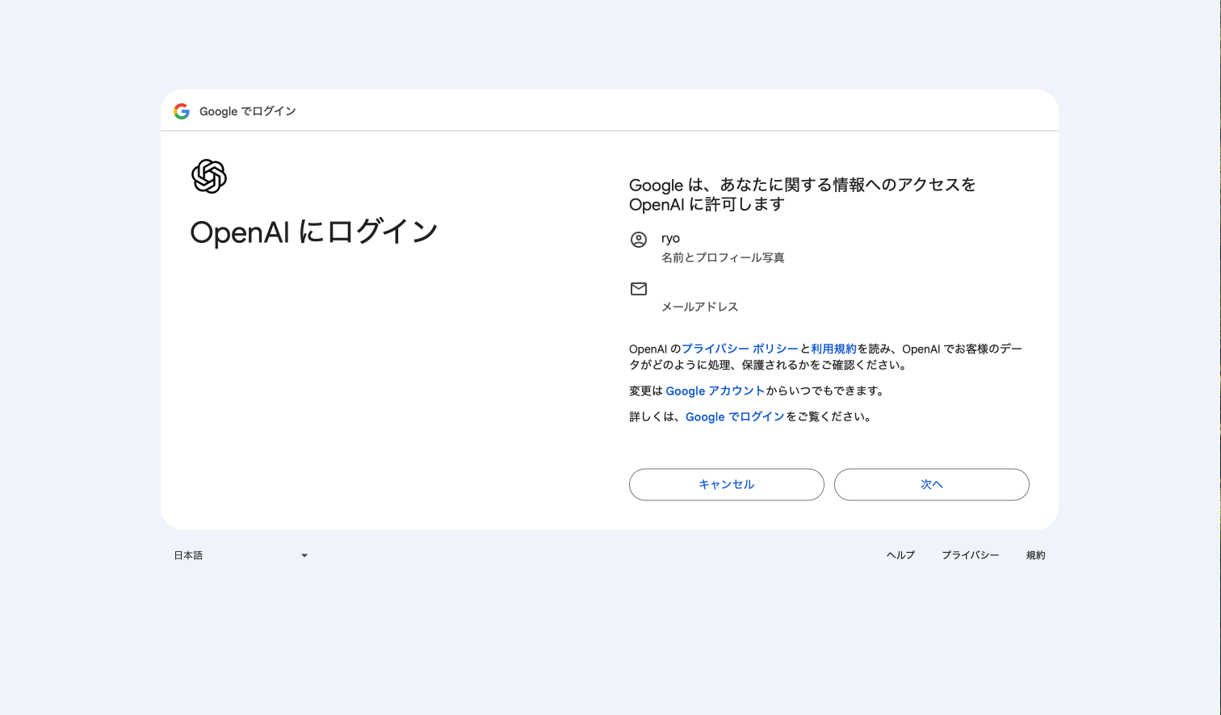This screenshot has width=1221, height=715.
Task: Click キャンセル to cancel sign-in
Action: [x=726, y=484]
